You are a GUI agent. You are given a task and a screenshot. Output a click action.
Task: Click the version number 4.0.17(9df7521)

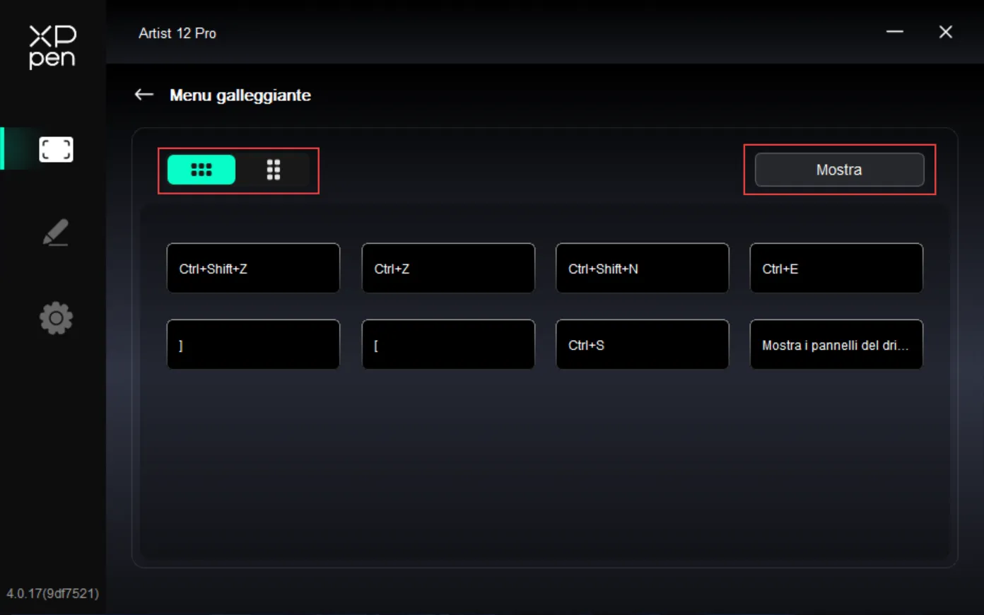[53, 593]
